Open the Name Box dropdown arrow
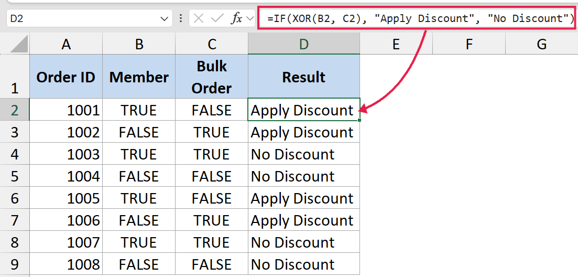The width and height of the screenshot is (578, 277). [165, 19]
